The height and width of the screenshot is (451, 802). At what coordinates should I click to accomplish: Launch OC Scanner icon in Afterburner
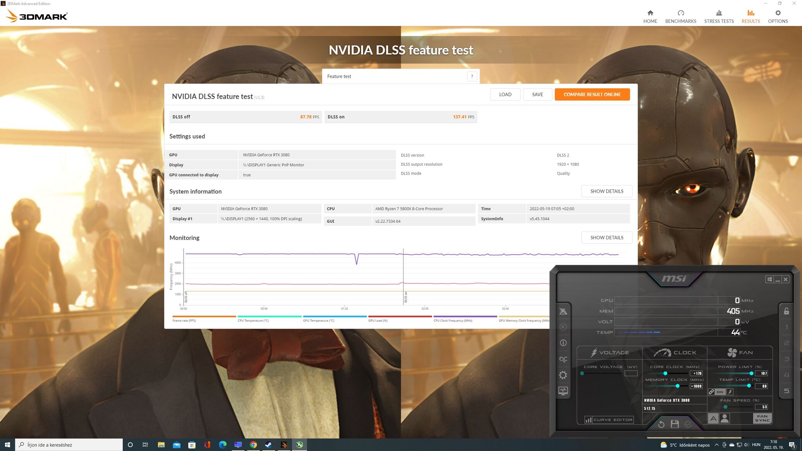pyautogui.click(x=563, y=359)
